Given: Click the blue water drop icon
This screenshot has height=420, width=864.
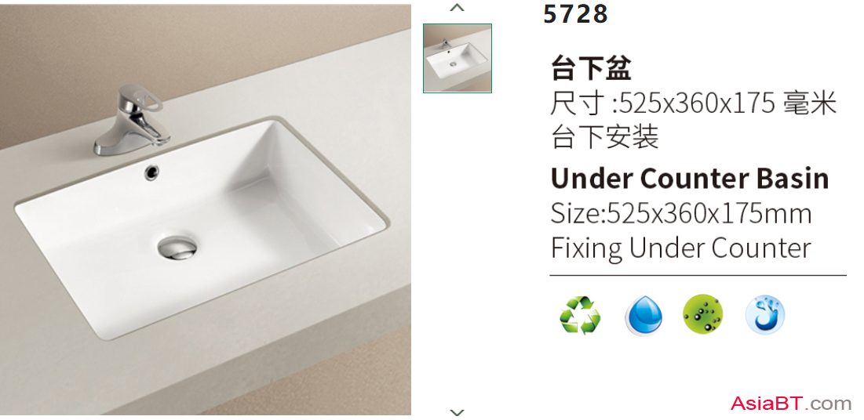Looking at the screenshot, I should (x=643, y=316).
